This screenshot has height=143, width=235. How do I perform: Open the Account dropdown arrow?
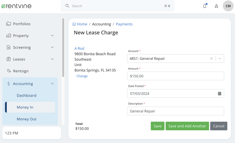coord(220,58)
